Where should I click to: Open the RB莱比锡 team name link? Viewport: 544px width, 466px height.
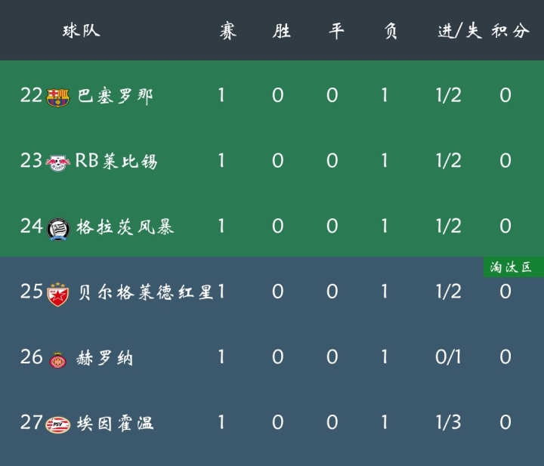click(x=116, y=161)
